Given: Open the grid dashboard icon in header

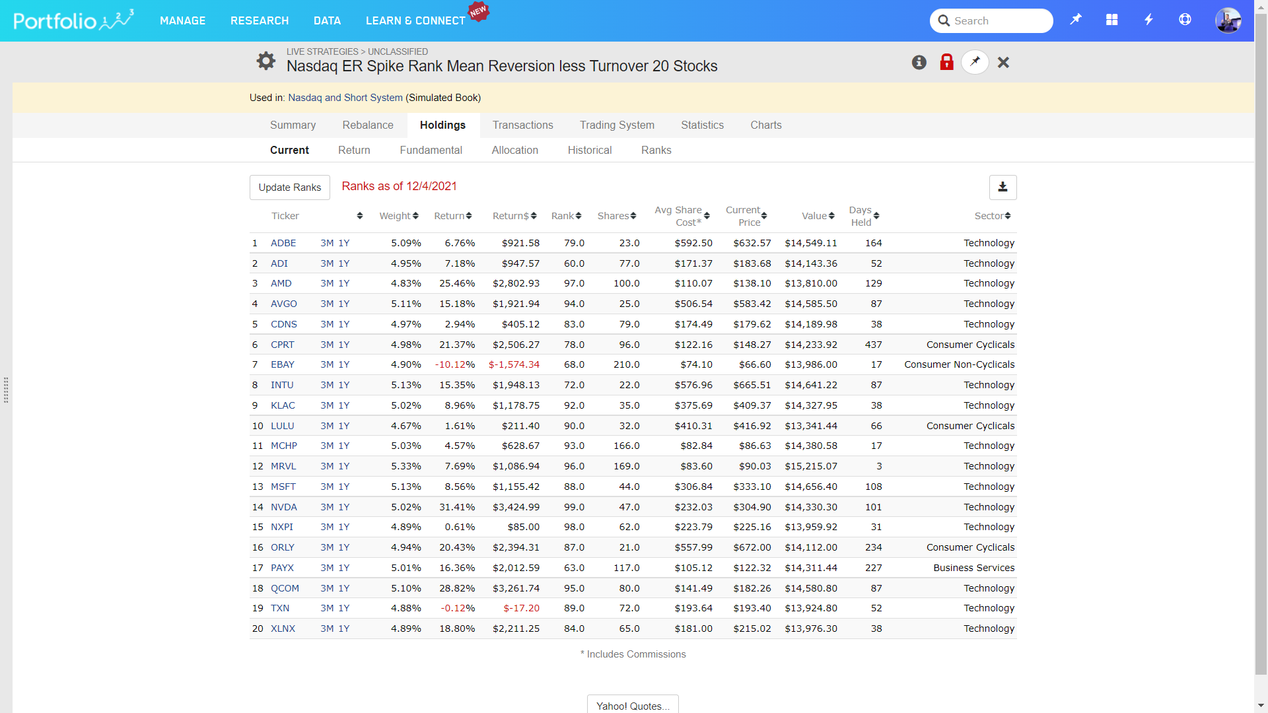Looking at the screenshot, I should click(x=1112, y=20).
